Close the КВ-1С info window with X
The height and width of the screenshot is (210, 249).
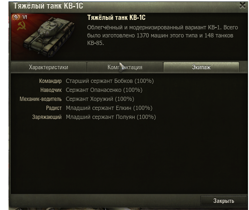point(242,5)
